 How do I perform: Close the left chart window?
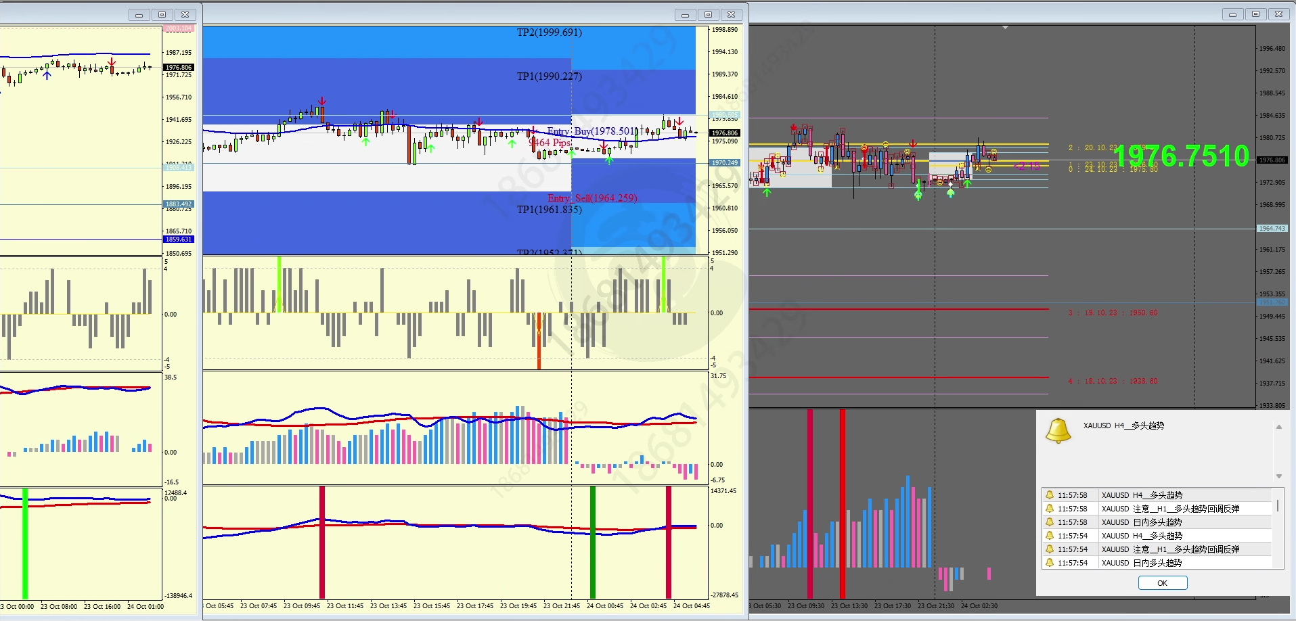tap(185, 14)
